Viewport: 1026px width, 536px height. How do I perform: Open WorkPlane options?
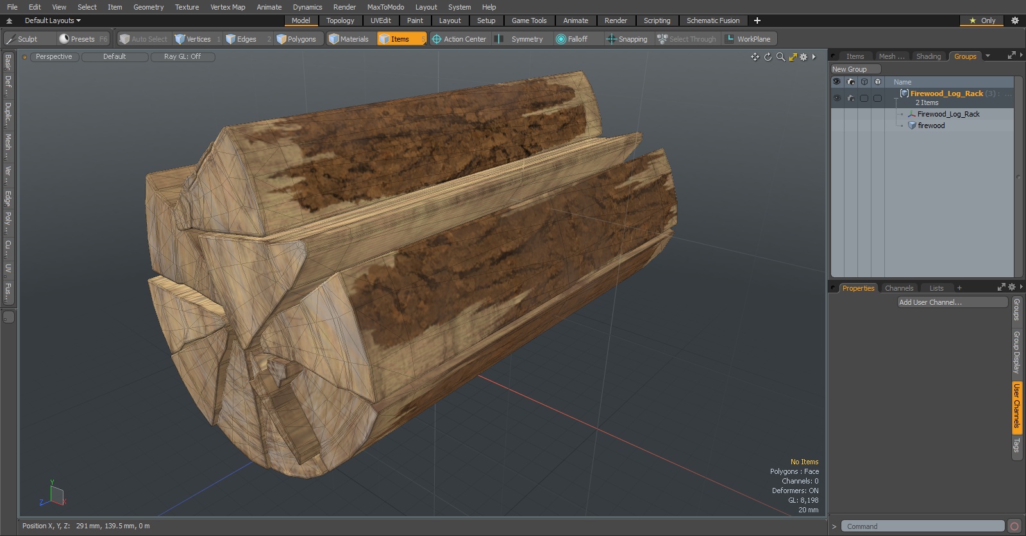click(x=749, y=39)
